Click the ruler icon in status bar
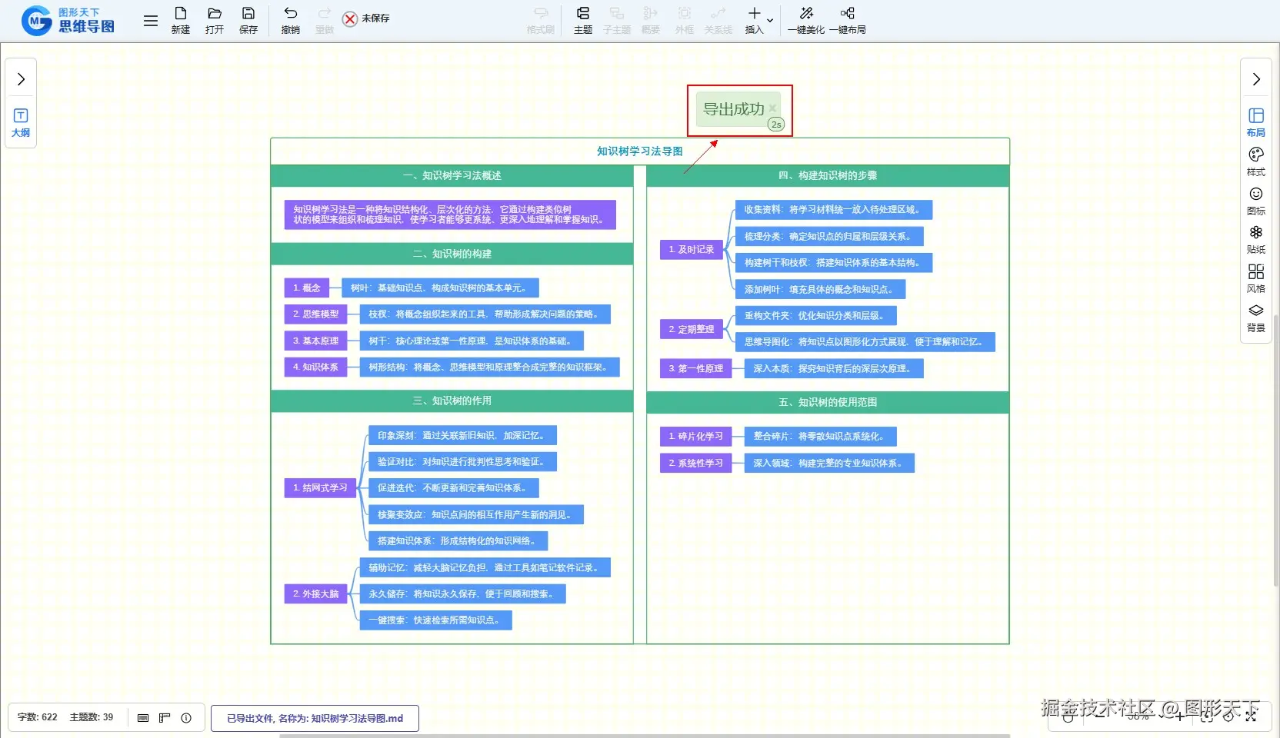Viewport: 1280px width, 738px height. (x=165, y=718)
